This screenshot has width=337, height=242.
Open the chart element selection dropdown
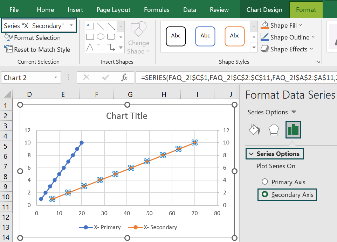71,25
